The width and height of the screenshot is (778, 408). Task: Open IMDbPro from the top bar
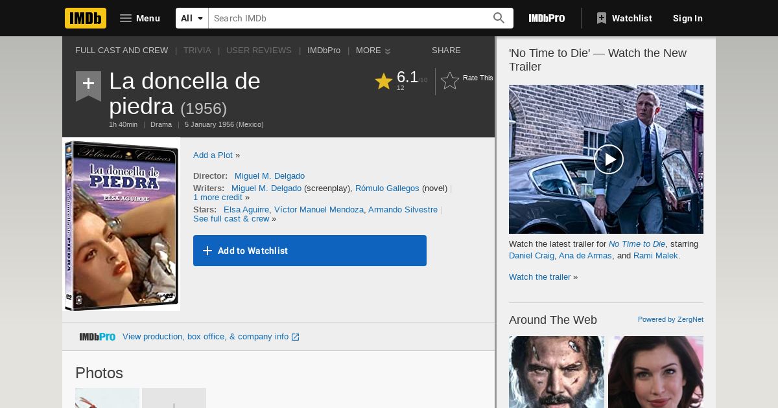(x=547, y=18)
